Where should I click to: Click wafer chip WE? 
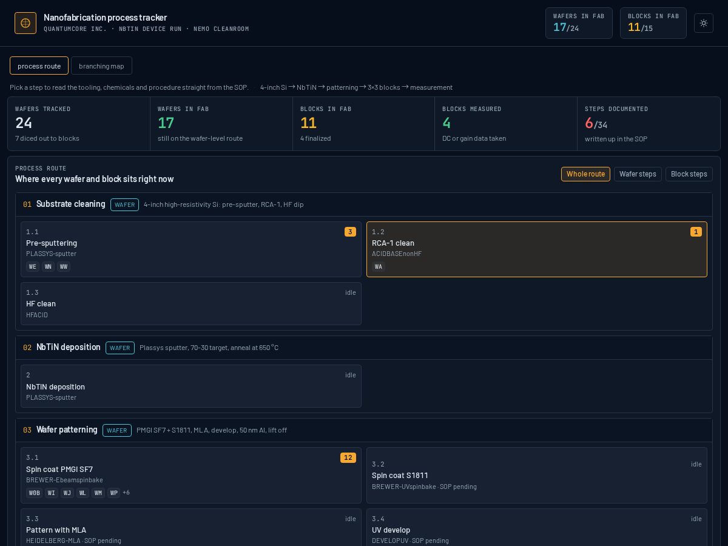click(x=33, y=266)
